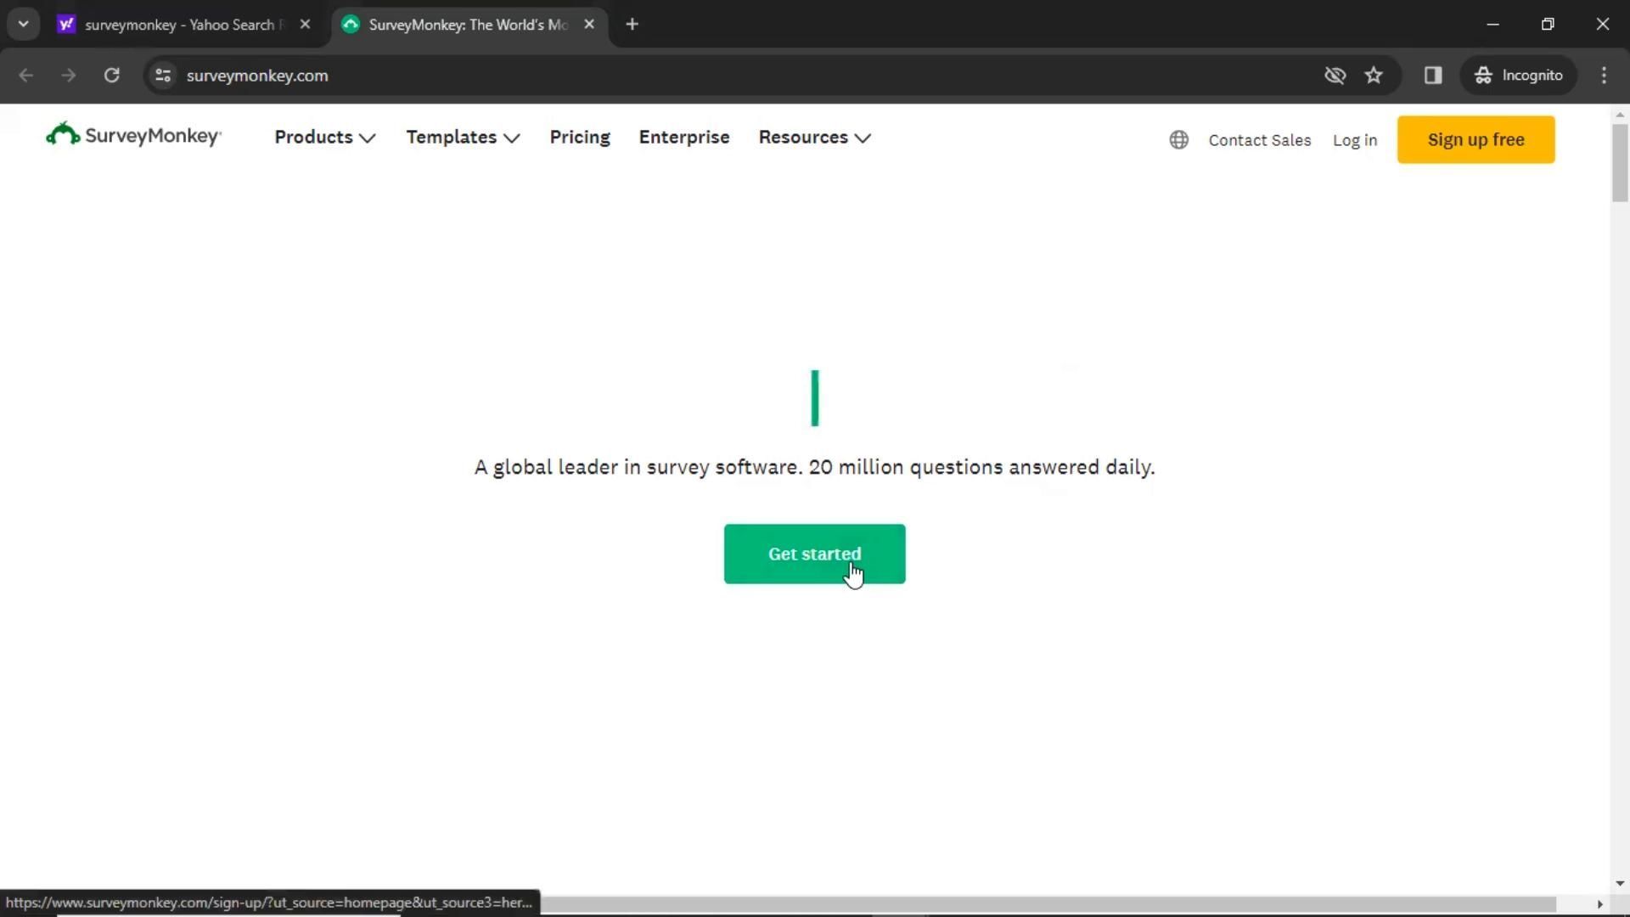The width and height of the screenshot is (1630, 917).
Task: Click the third-party cookies blocked eye icon
Action: (1335, 76)
